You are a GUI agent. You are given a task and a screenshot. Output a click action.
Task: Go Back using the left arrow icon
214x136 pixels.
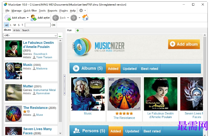pyautogui.click(x=56, y=18)
